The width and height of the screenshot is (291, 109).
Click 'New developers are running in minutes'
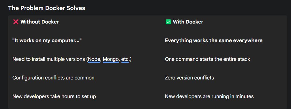tap(209, 96)
